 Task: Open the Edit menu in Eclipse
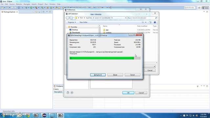pyautogui.click(x=6, y=4)
